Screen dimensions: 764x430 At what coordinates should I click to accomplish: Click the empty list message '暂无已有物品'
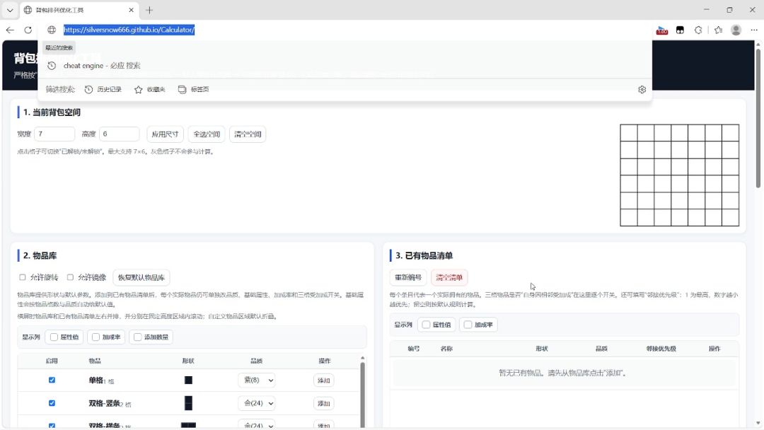click(x=563, y=373)
